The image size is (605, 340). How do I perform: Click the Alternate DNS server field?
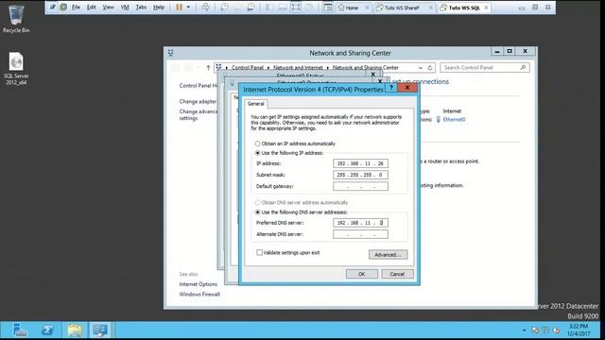point(360,234)
